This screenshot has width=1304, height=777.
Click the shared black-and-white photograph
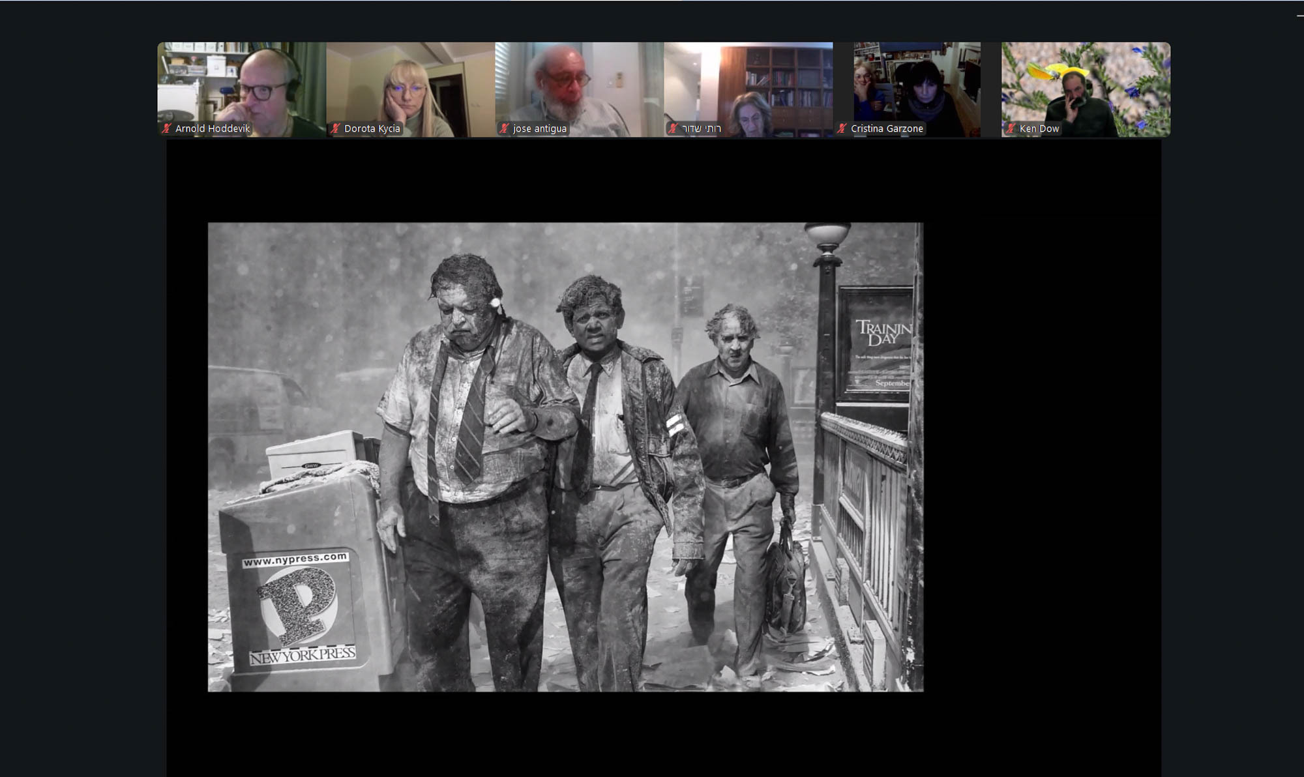click(565, 456)
